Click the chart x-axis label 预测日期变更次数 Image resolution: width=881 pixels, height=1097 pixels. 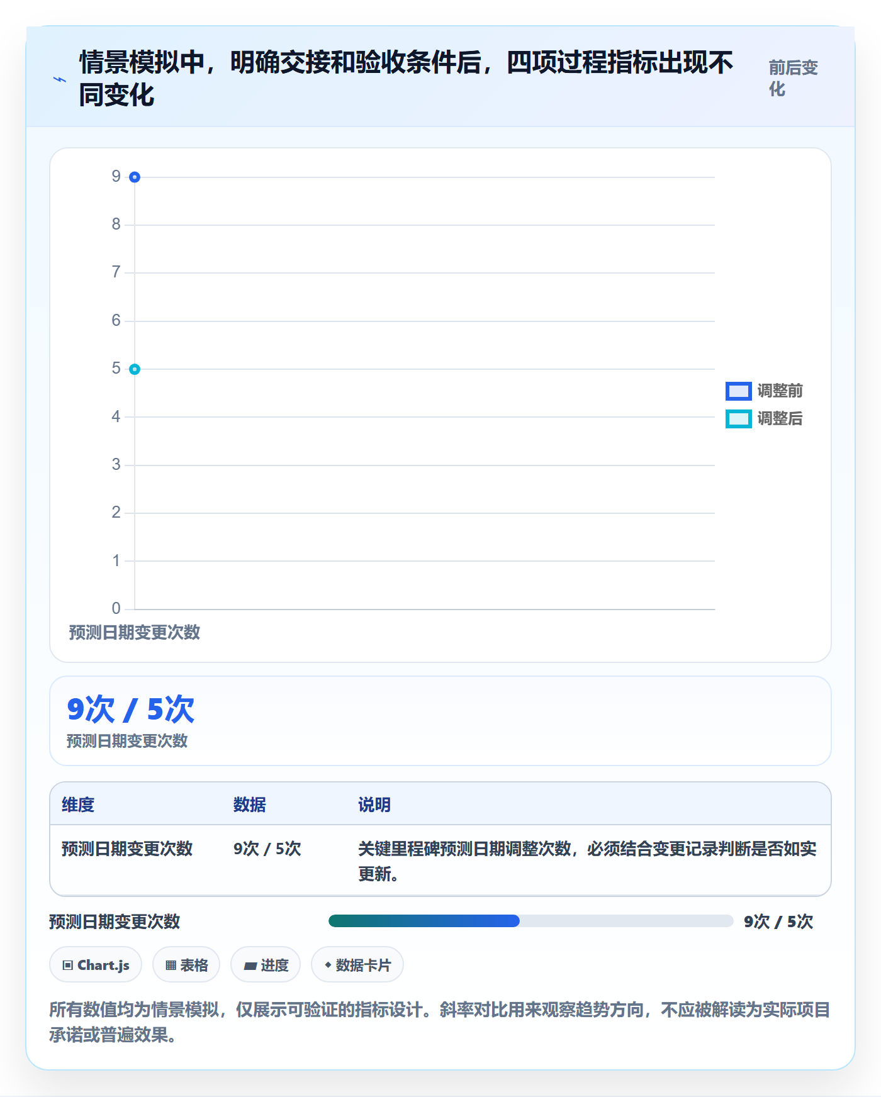(134, 632)
